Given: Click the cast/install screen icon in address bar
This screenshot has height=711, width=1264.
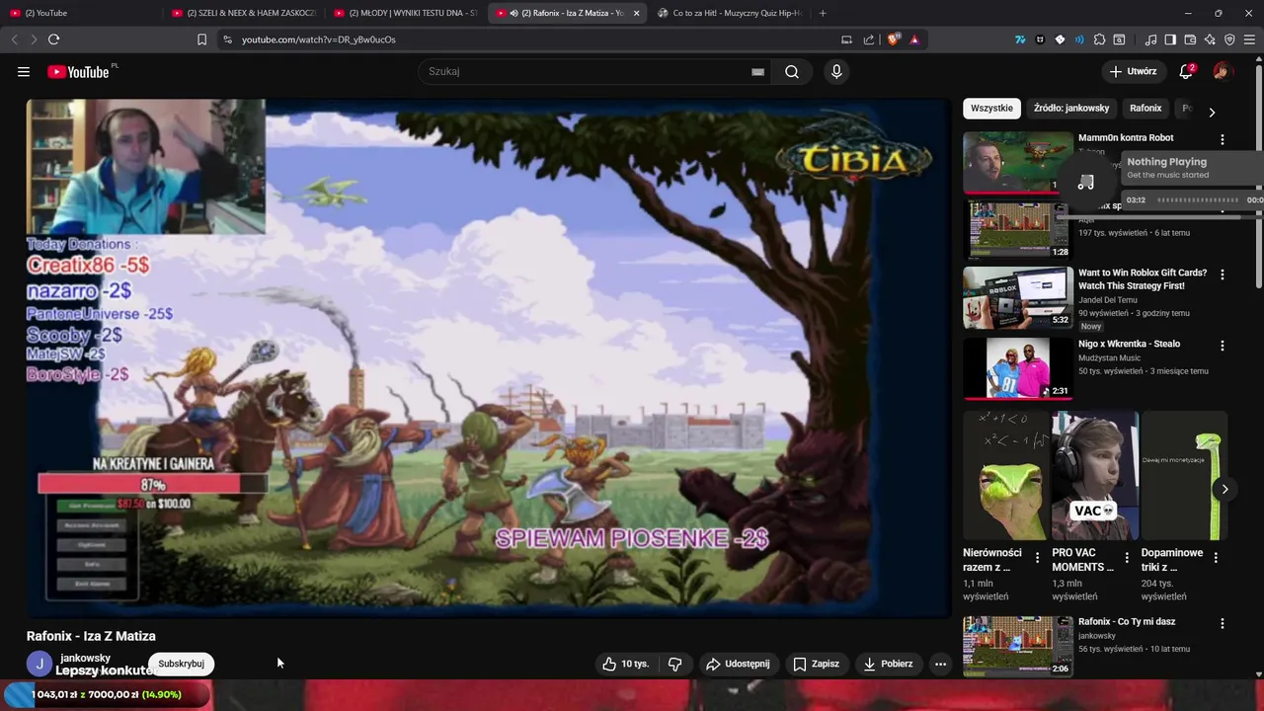Looking at the screenshot, I should click(x=846, y=39).
